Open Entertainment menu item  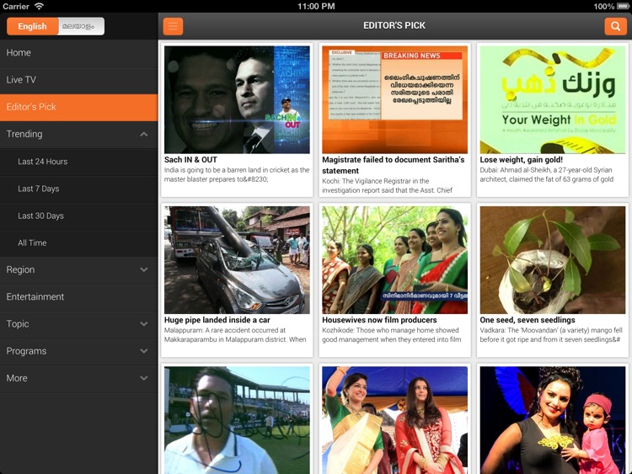(x=78, y=297)
